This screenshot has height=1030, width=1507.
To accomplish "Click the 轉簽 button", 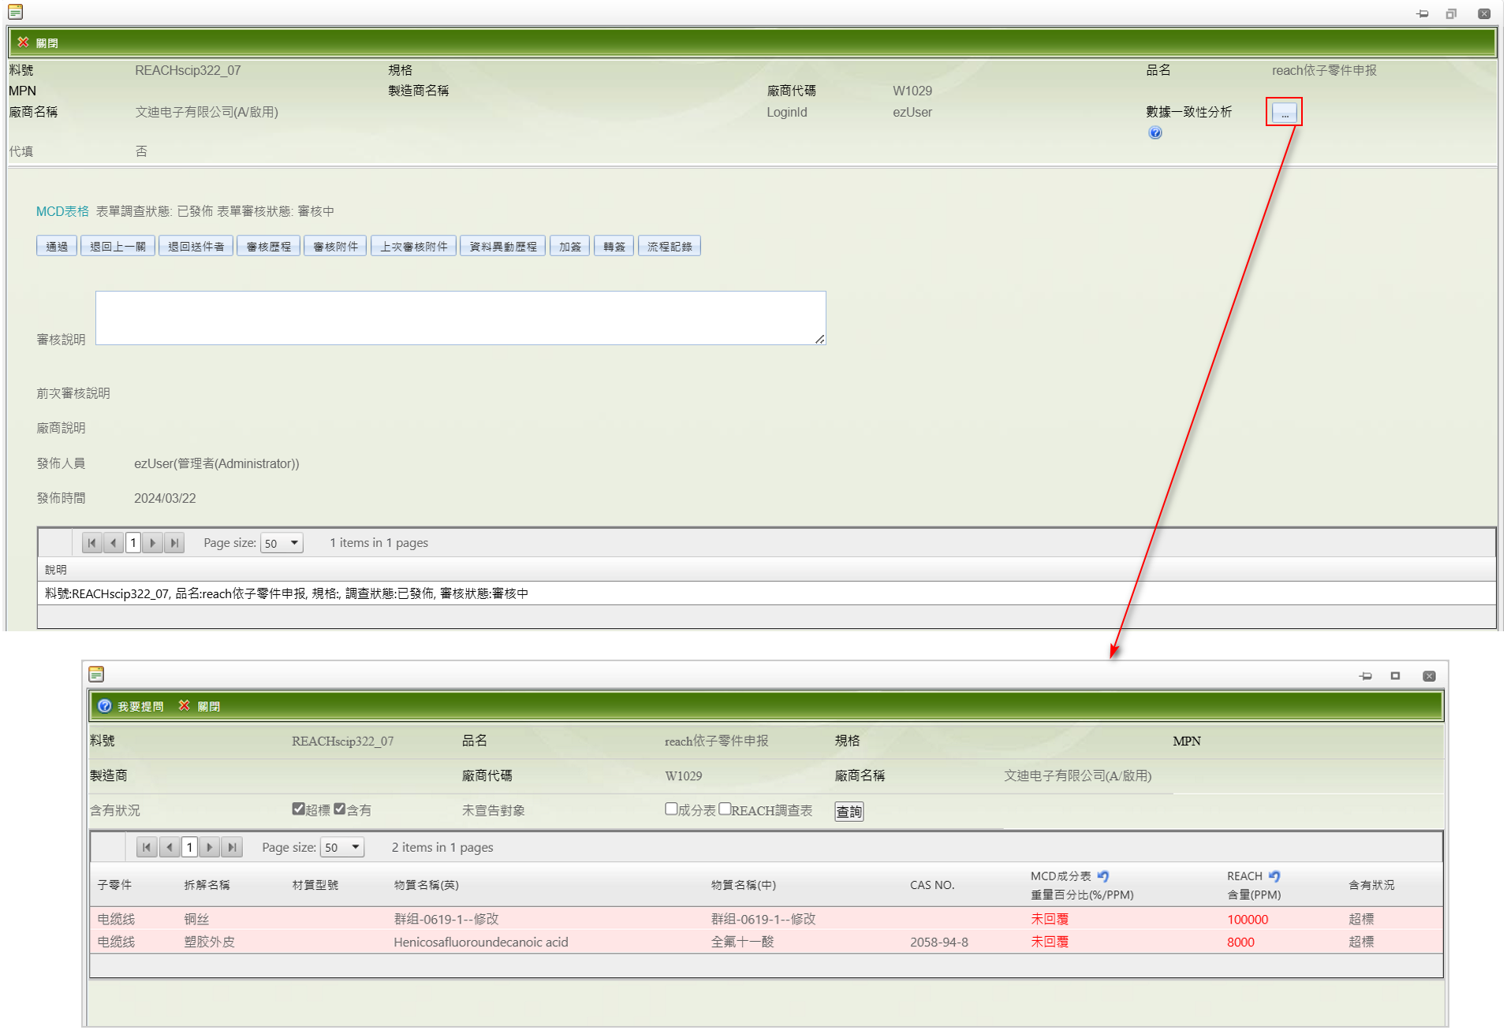I will [x=614, y=247].
